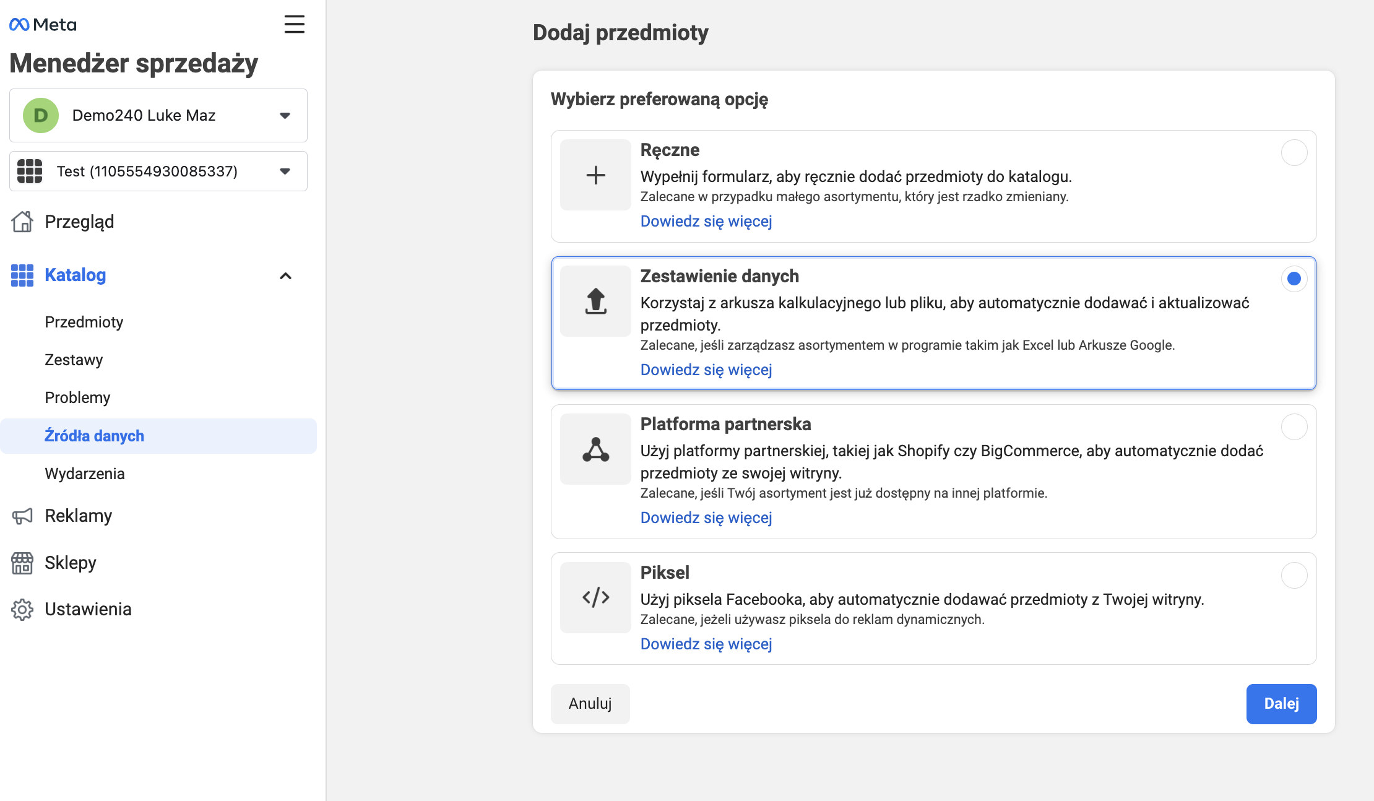Click the Anuluj button

pyautogui.click(x=590, y=704)
